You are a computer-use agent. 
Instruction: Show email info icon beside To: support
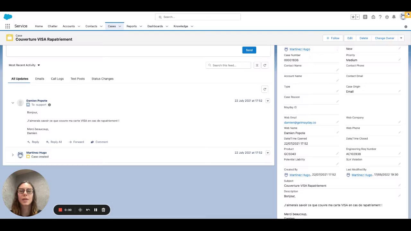click(49, 105)
